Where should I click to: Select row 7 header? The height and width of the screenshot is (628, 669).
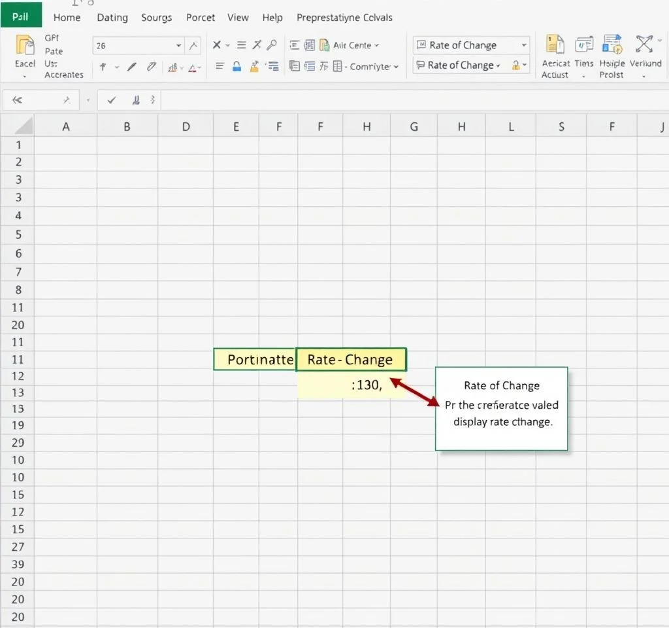point(18,272)
